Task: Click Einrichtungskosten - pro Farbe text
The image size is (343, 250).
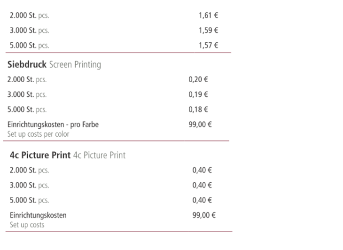Action: pyautogui.click(x=53, y=125)
